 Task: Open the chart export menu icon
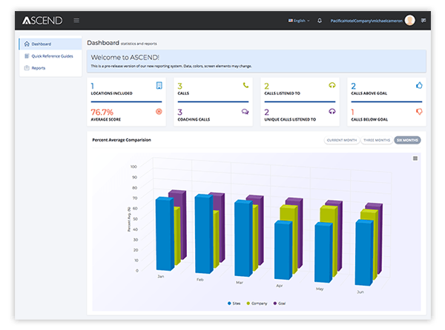coord(415,158)
